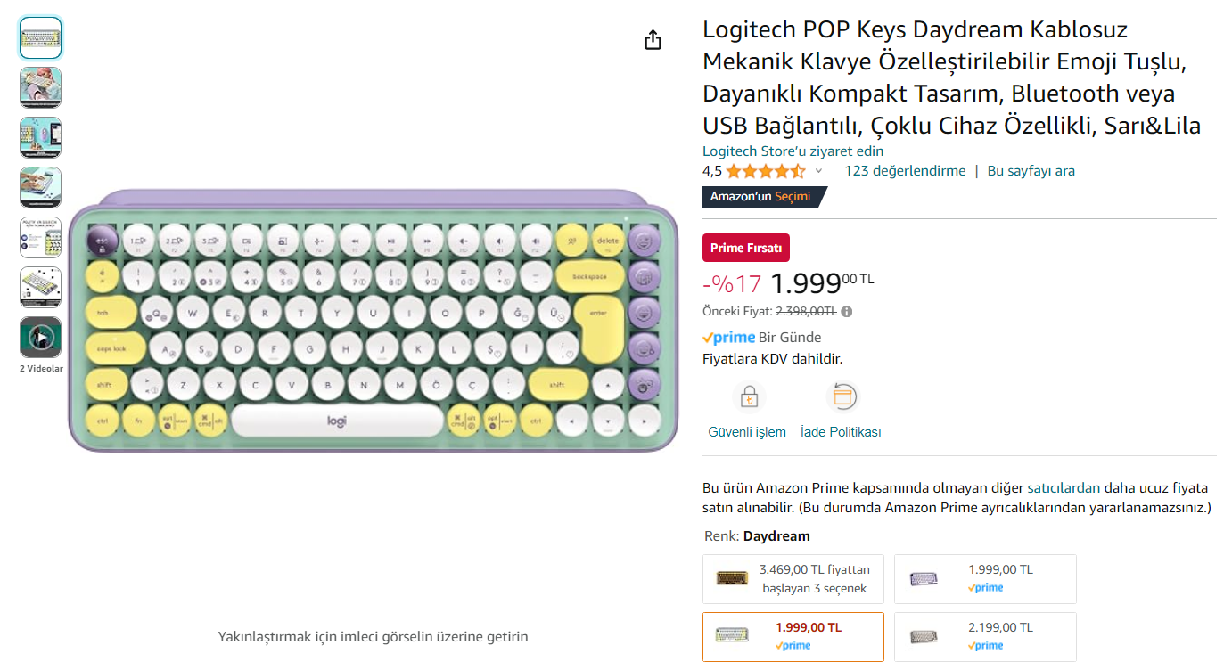Select the highlighted Daydream color swatch
The image size is (1232, 670).
[793, 636]
